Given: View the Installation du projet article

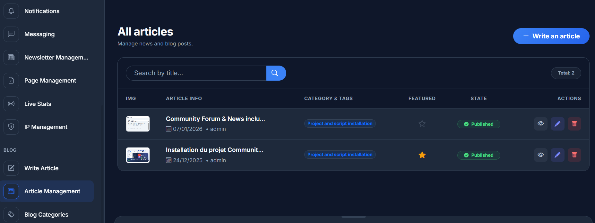Looking at the screenshot, I should (x=541, y=155).
